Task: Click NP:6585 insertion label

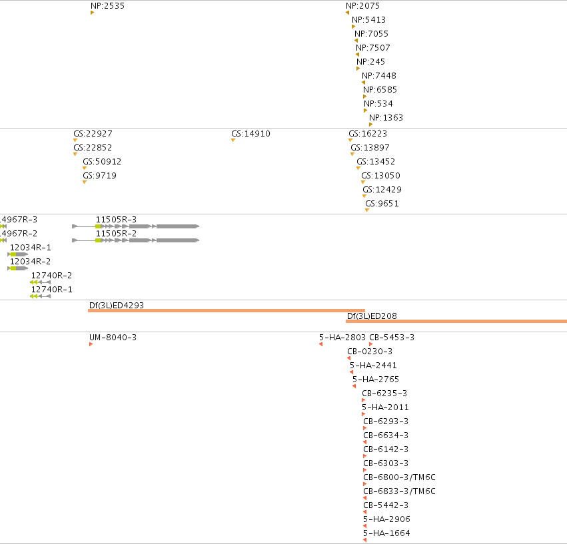Action: click(x=380, y=90)
